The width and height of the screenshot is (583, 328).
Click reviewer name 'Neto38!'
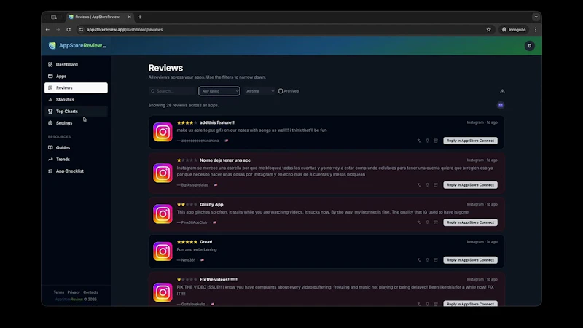[x=188, y=260]
